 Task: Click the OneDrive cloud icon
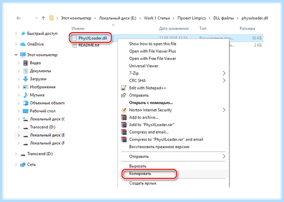click(x=23, y=44)
